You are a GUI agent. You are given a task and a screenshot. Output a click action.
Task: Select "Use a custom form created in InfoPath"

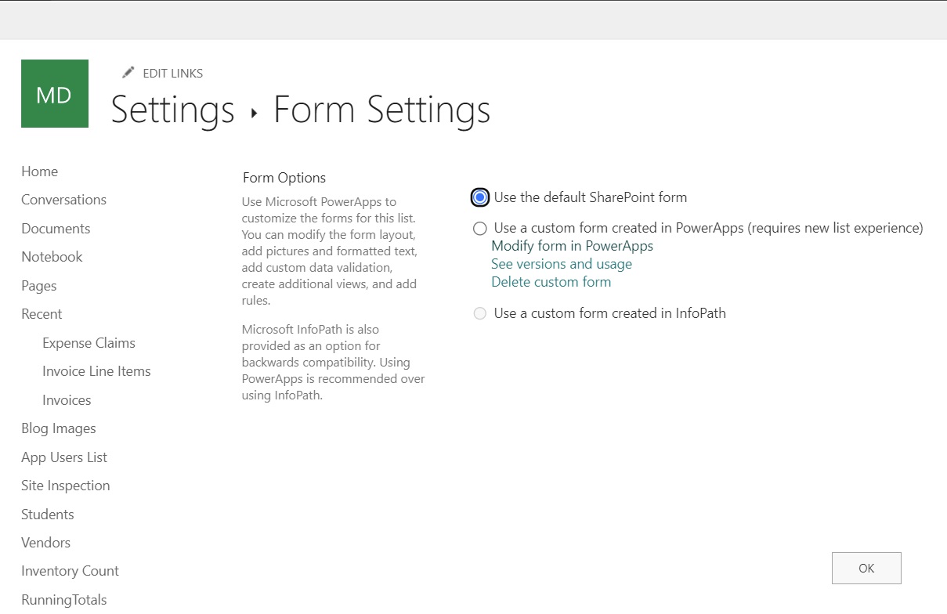[x=479, y=313]
